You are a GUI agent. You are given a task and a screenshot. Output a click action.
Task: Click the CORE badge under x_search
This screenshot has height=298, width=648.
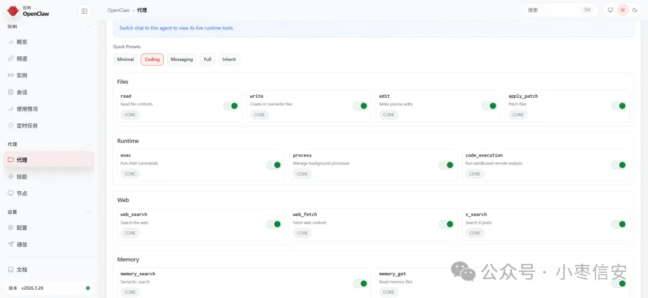(475, 233)
